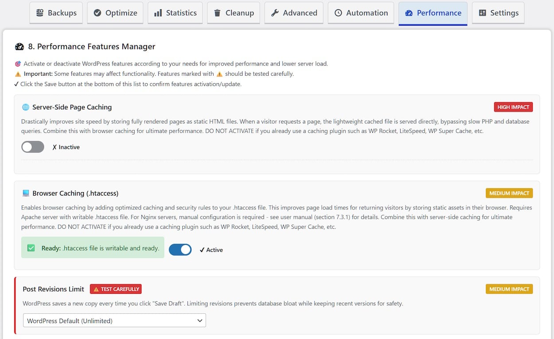Image resolution: width=554 pixels, height=339 pixels.
Task: Open the Post Revisions Limit dropdown
Action: coord(114,320)
